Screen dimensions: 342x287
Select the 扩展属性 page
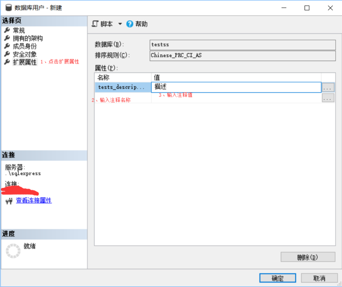point(8,61)
